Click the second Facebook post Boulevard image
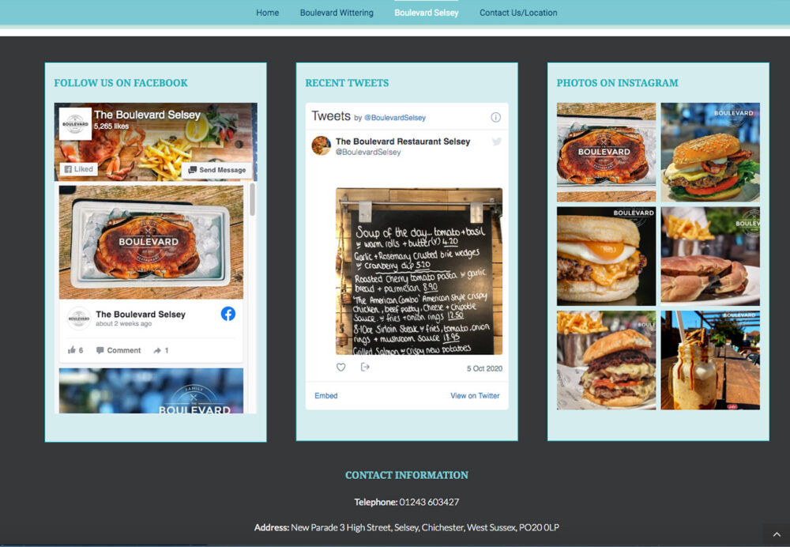This screenshot has width=790, height=547. pos(151,390)
